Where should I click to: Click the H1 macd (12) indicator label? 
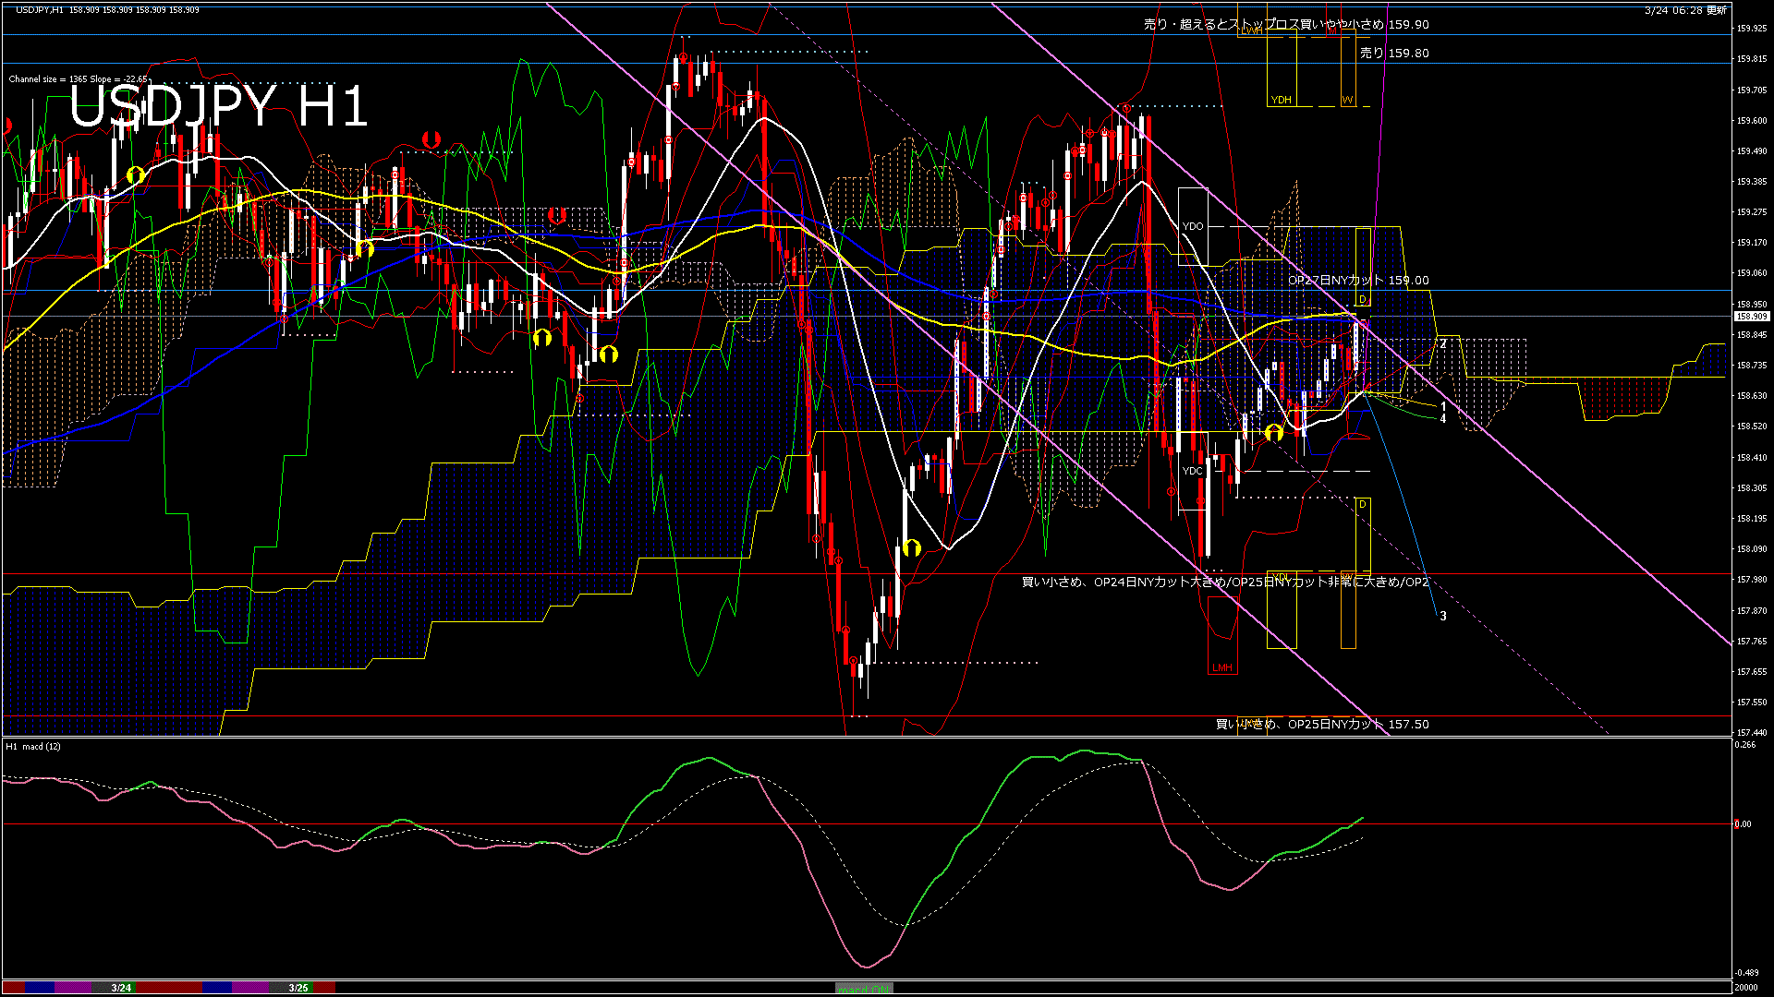(x=33, y=746)
